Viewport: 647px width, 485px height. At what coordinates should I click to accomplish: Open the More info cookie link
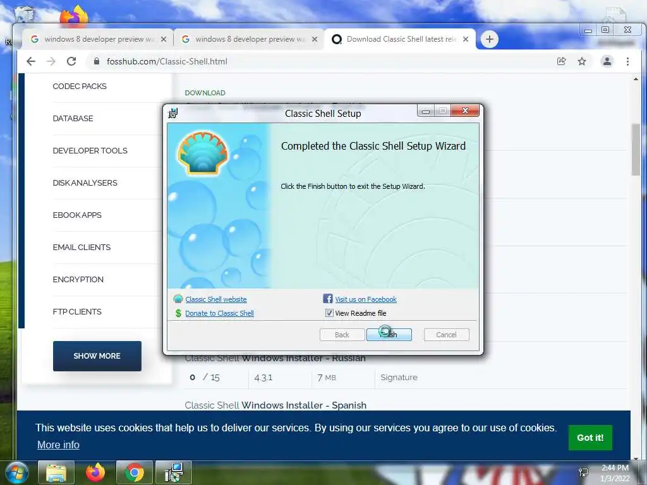tap(58, 445)
